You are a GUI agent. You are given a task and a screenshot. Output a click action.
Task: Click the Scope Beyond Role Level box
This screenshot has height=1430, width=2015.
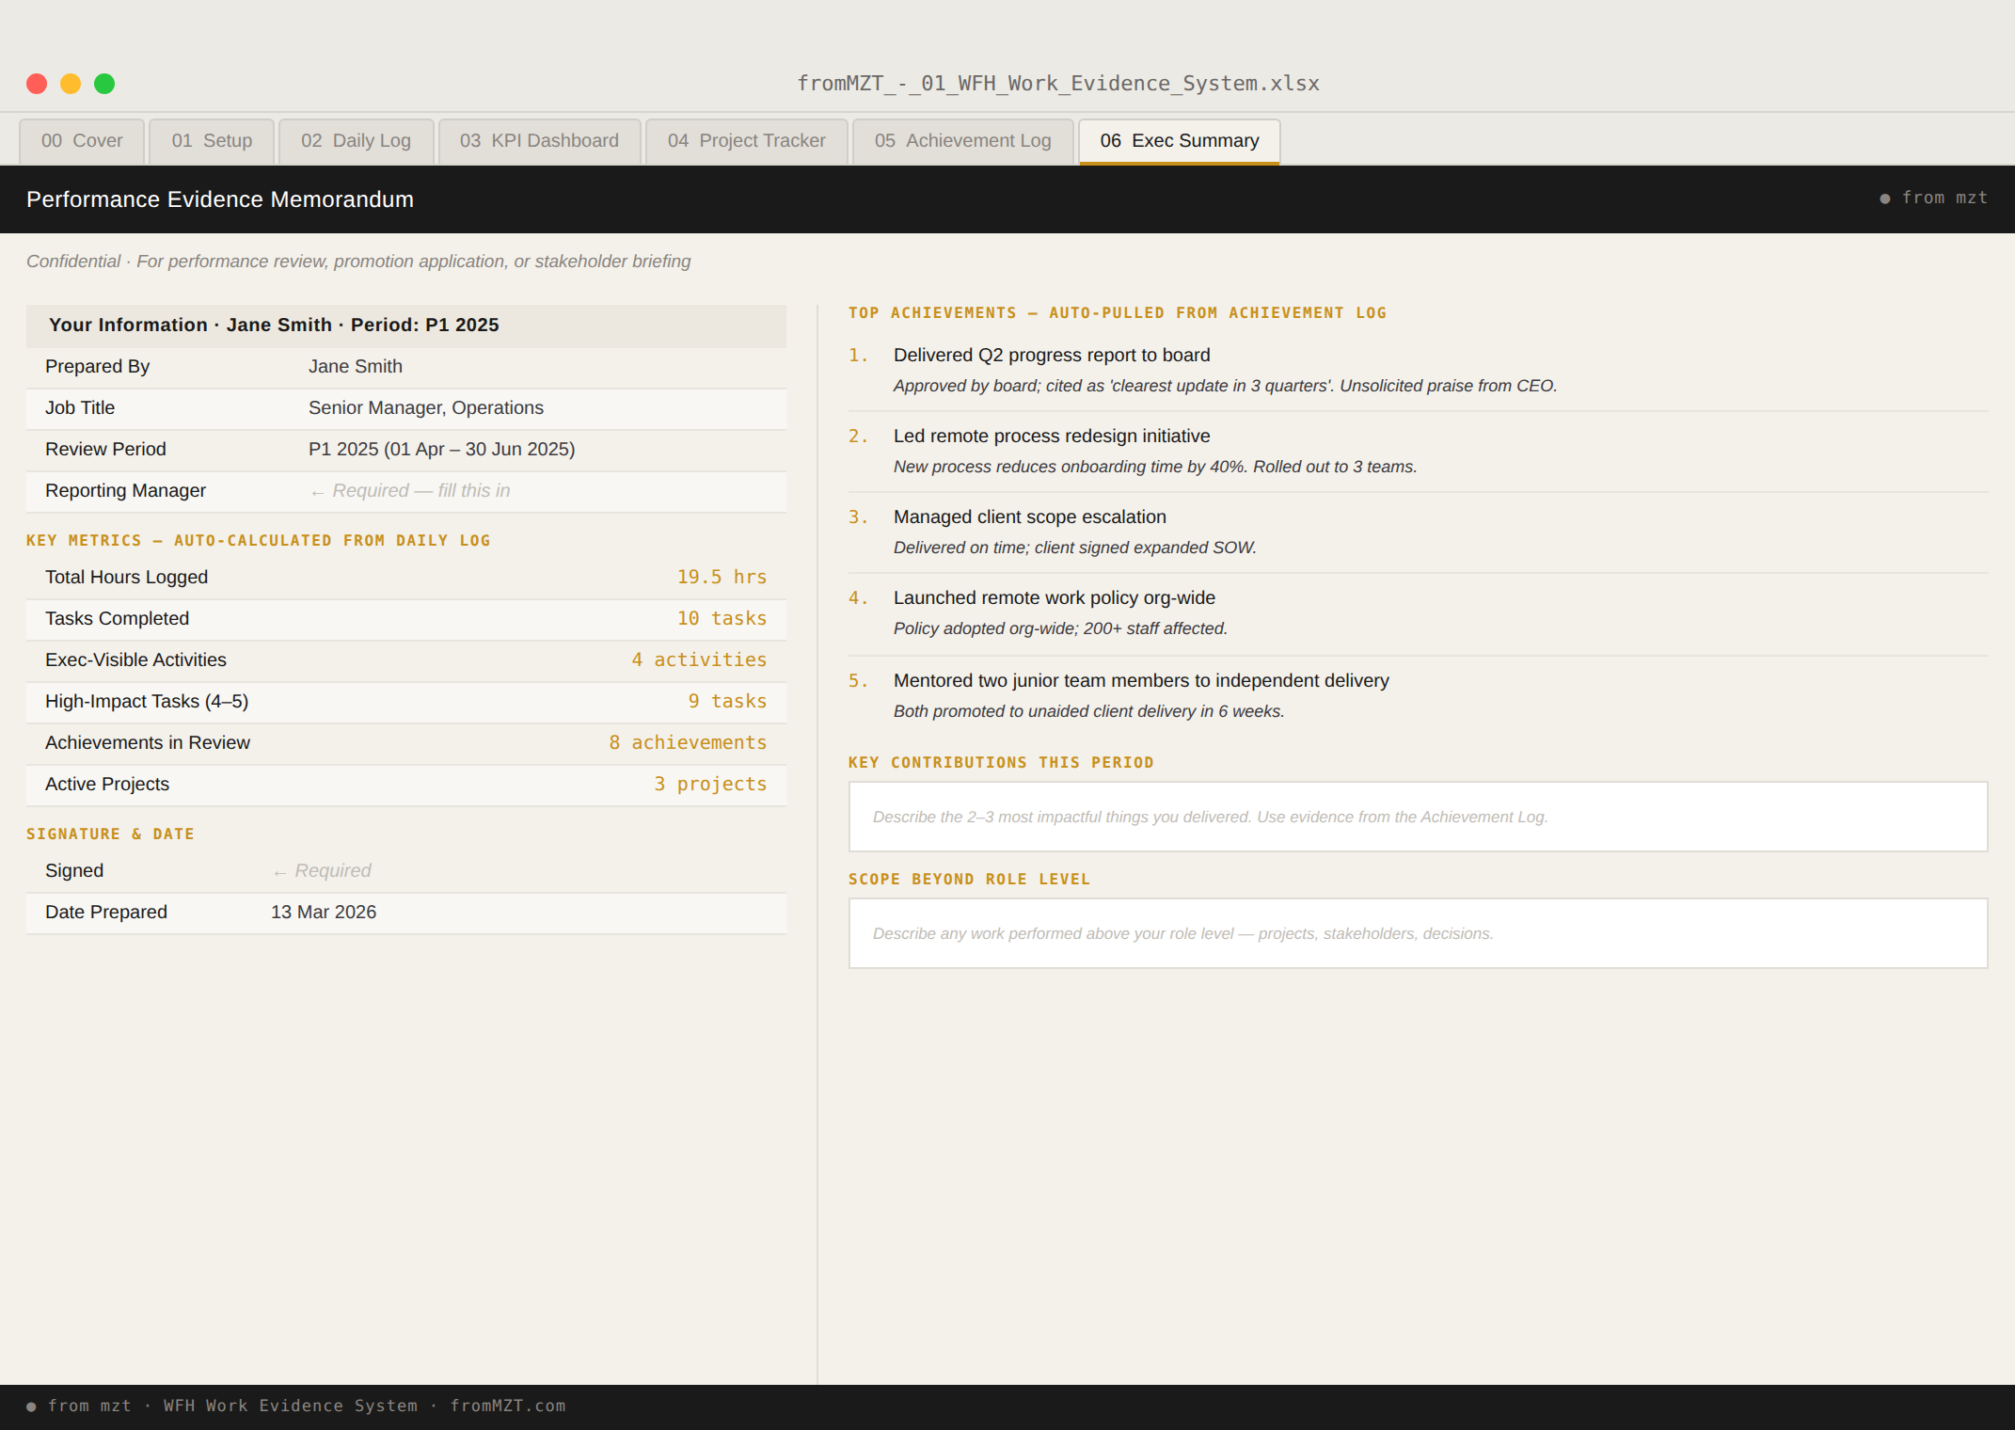click(1418, 933)
